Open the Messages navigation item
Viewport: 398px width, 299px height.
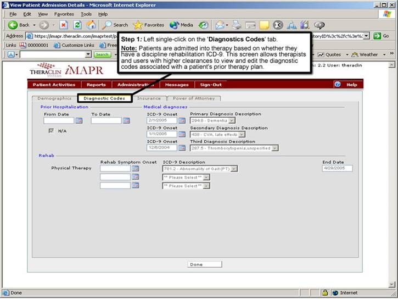click(177, 85)
